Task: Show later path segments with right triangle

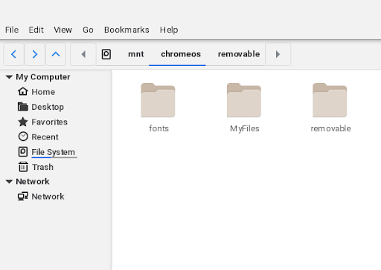Action: pyautogui.click(x=278, y=54)
